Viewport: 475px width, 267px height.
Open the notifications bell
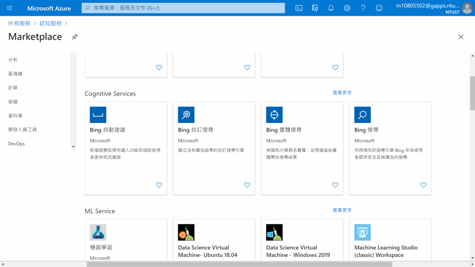pos(331,8)
